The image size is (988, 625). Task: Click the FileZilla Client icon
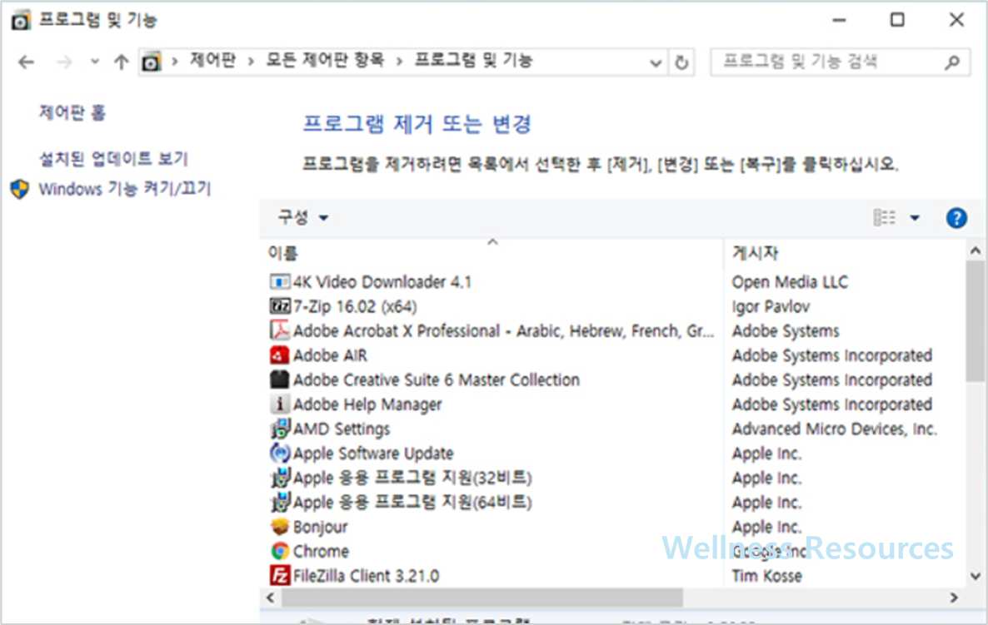point(280,575)
